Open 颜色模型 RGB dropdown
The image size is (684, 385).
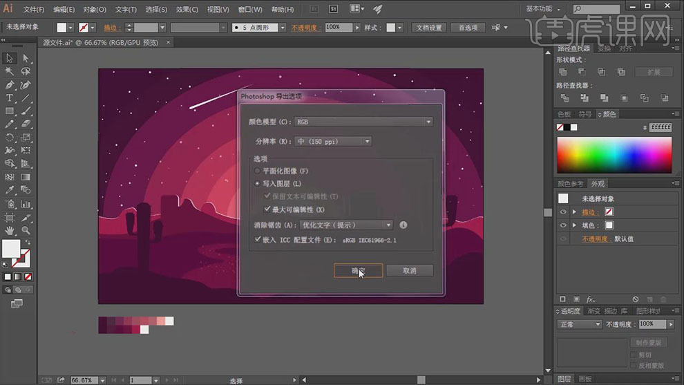(363, 122)
